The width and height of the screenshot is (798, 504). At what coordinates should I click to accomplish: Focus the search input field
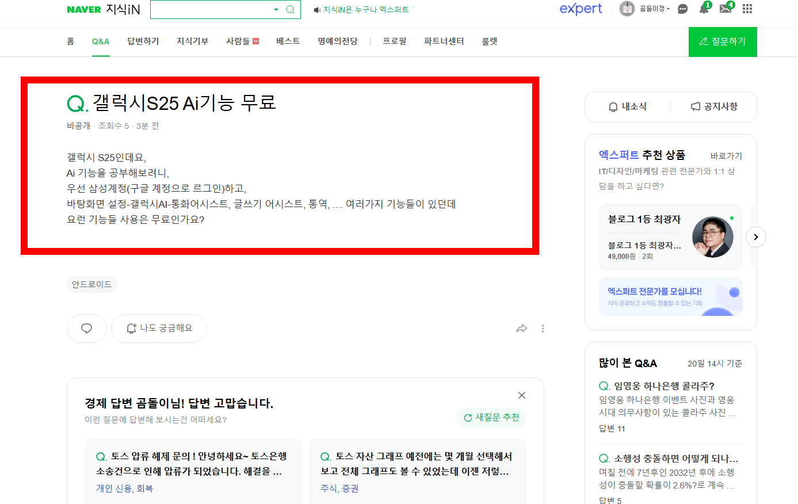211,10
